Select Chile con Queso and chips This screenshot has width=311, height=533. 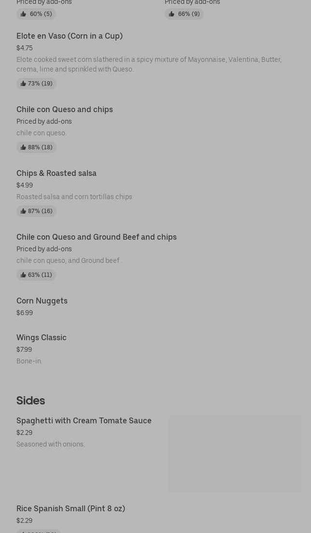(x=65, y=110)
